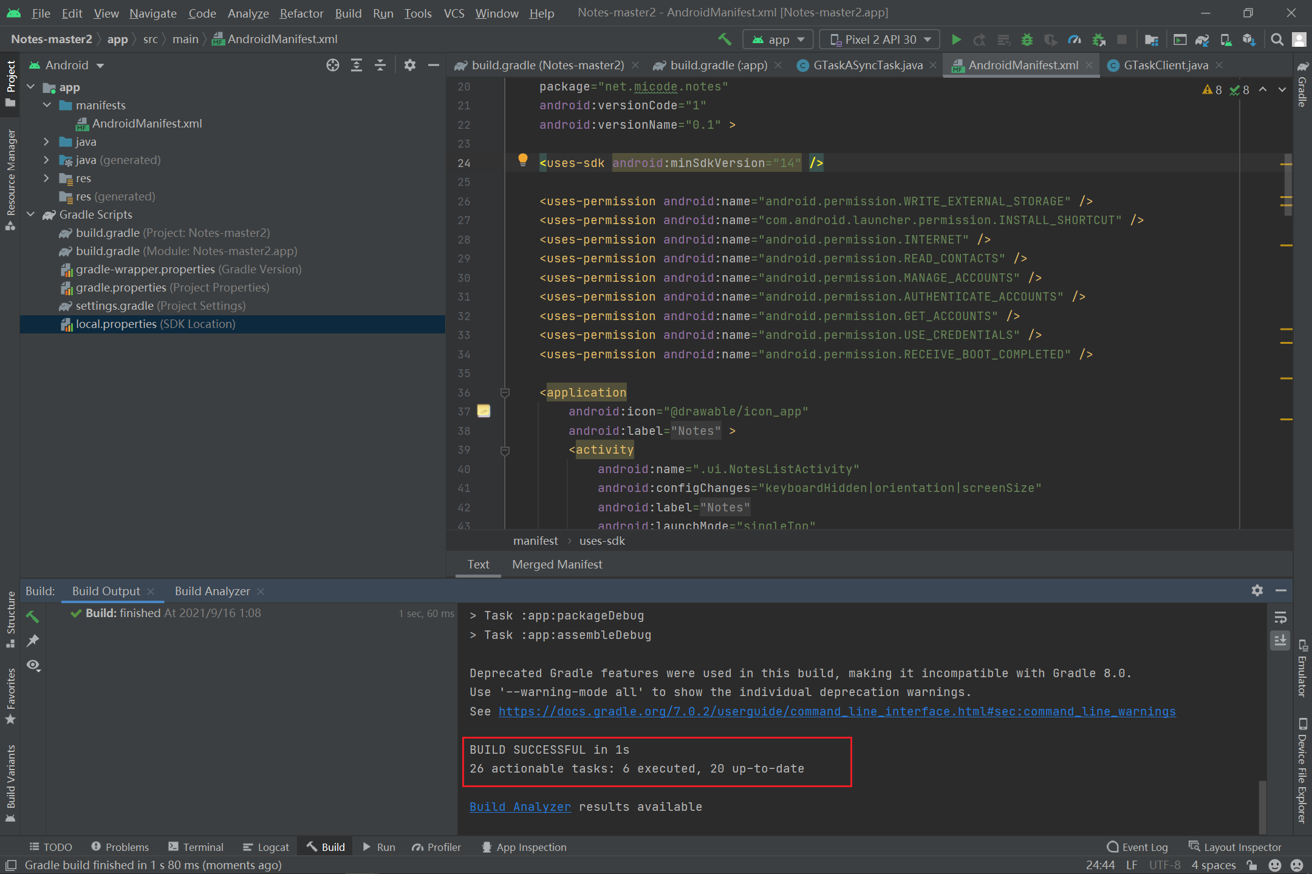The height and width of the screenshot is (874, 1312).
Task: Expand the java folder
Action: (x=47, y=142)
